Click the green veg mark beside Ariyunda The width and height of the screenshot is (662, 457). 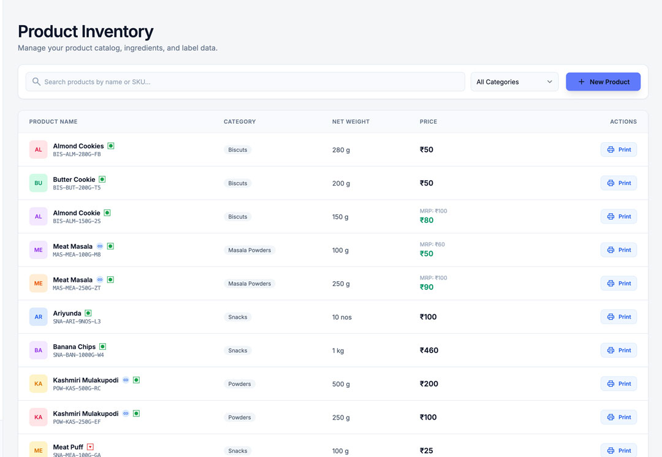click(x=88, y=313)
